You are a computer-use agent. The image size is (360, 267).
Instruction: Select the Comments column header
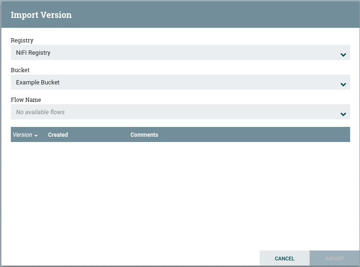click(144, 135)
